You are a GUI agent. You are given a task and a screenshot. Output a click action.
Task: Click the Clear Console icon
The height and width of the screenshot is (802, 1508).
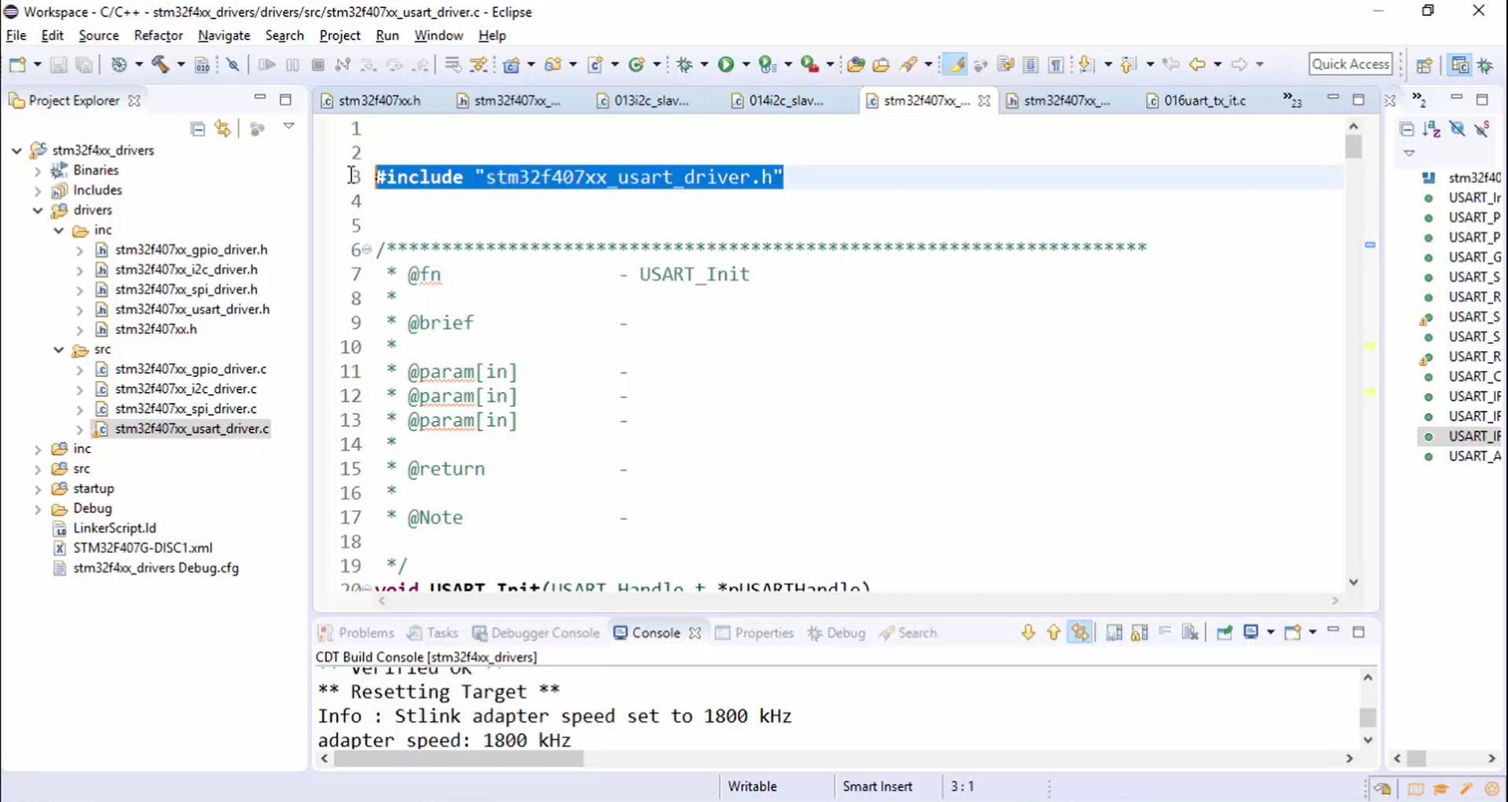[x=1191, y=632]
